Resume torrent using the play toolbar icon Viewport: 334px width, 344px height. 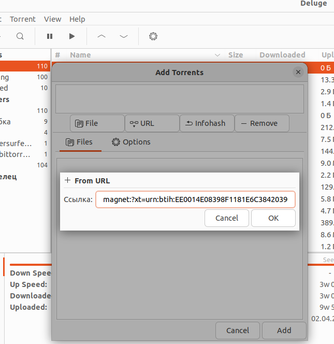point(72,36)
